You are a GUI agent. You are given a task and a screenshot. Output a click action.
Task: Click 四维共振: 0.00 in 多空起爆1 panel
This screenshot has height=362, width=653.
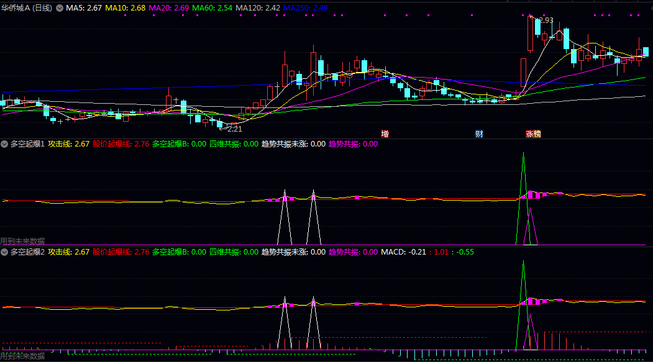(x=234, y=144)
